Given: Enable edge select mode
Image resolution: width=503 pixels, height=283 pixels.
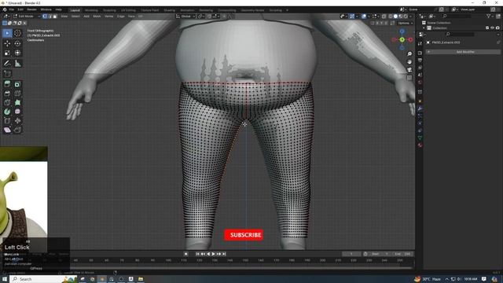Looking at the screenshot, I should coord(50,16).
